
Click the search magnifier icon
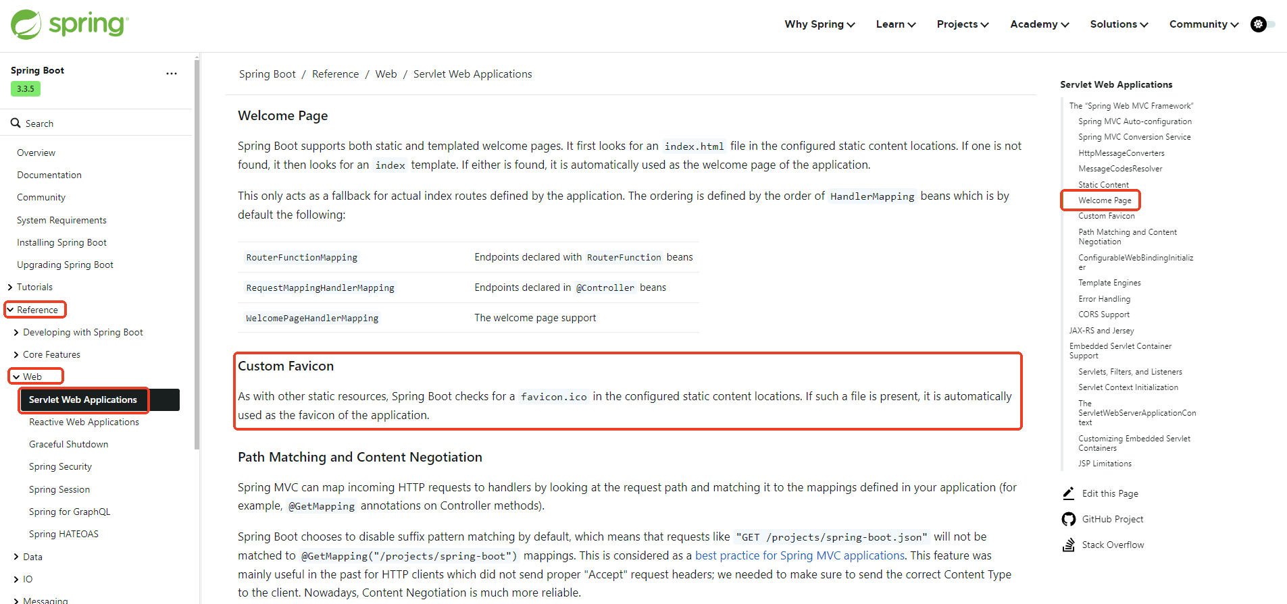[16, 123]
